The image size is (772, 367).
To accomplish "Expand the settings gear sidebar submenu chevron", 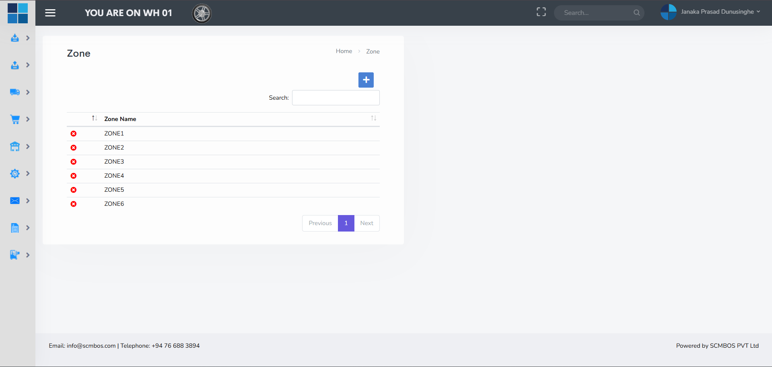I will [28, 174].
